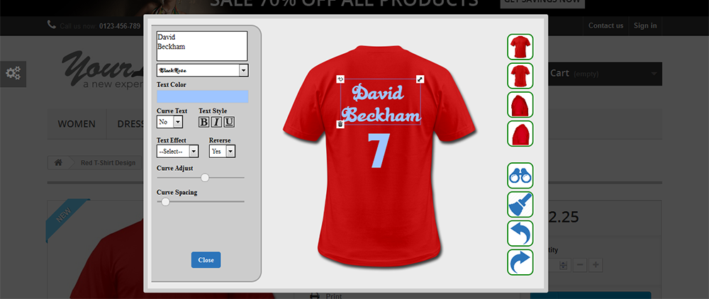This screenshot has height=299, width=709.
Task: Click the David Beckham text input area
Action: [x=202, y=45]
